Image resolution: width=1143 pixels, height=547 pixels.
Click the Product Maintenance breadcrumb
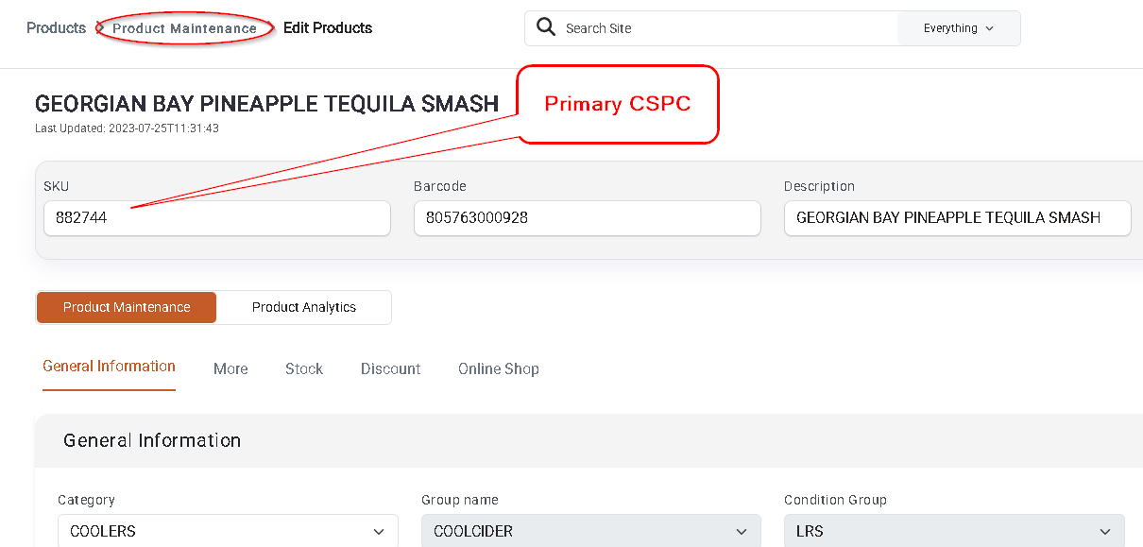tap(184, 28)
